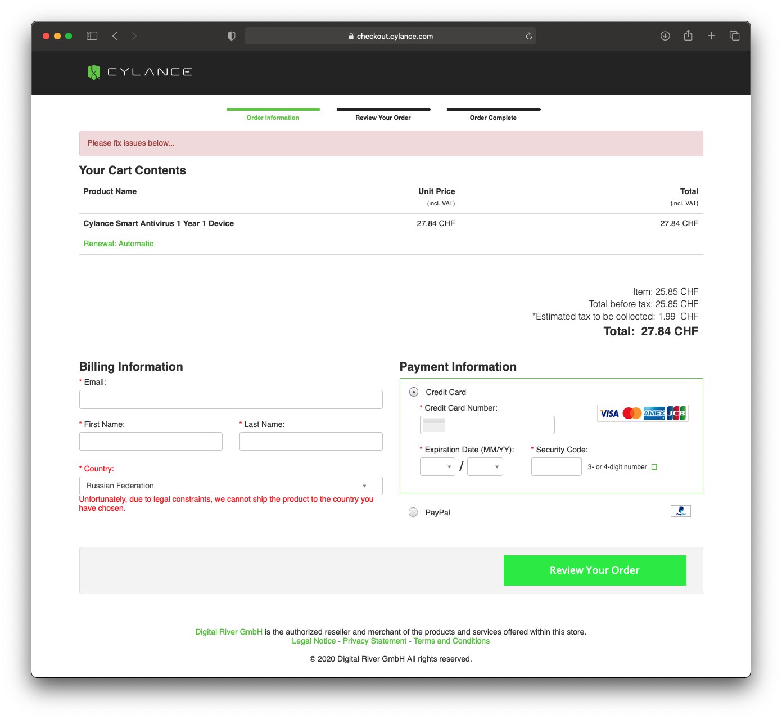Open security code help square icon
This screenshot has width=782, height=719.
click(x=654, y=467)
